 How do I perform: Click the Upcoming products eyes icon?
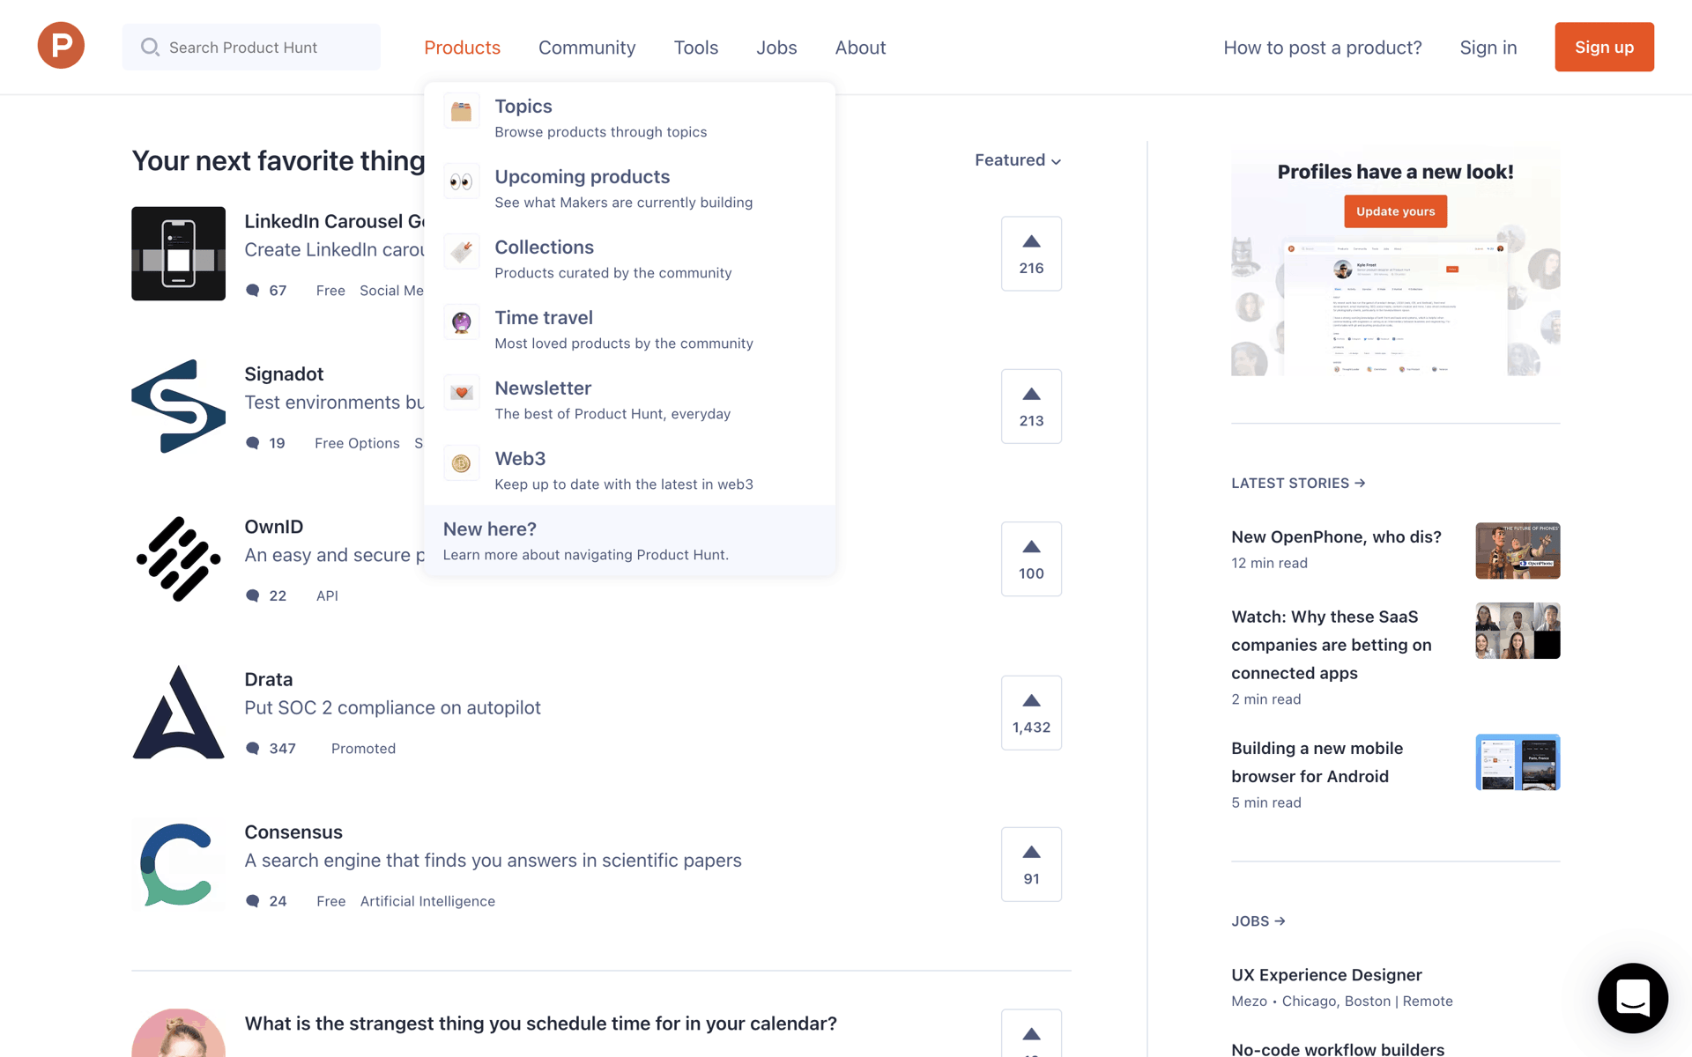coord(461,181)
